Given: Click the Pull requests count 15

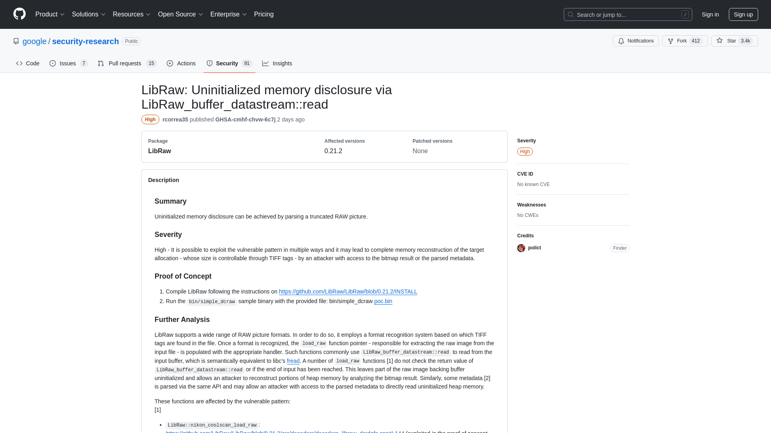Looking at the screenshot, I should tap(151, 63).
